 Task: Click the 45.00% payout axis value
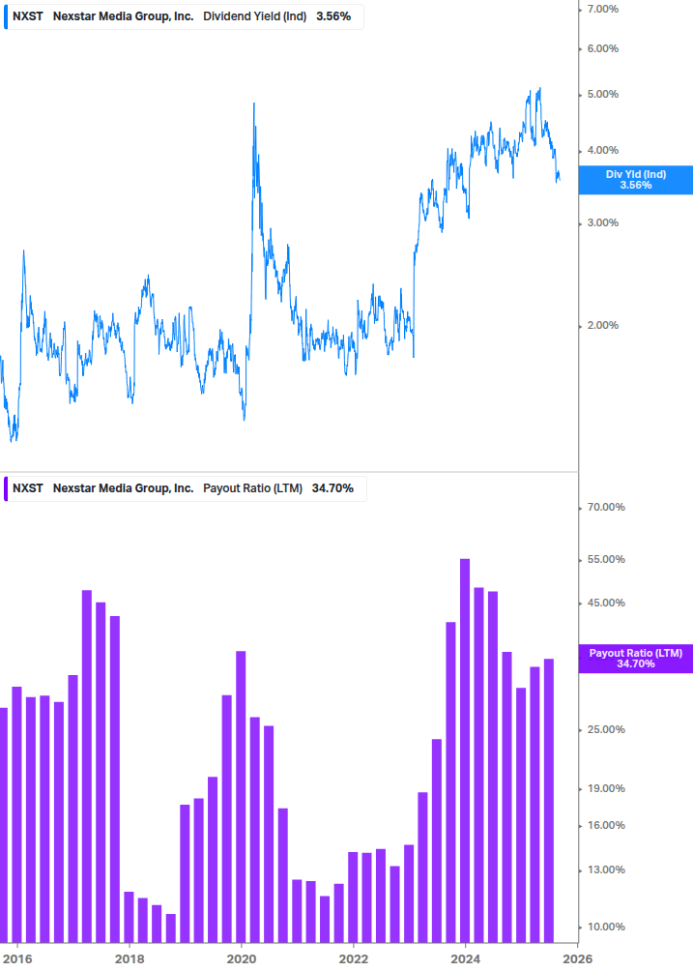pos(606,604)
